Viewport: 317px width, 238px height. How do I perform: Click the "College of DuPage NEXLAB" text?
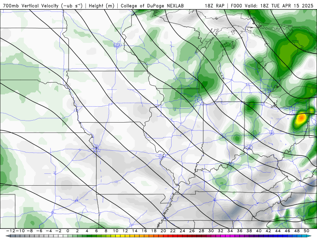pyautogui.click(x=152, y=6)
